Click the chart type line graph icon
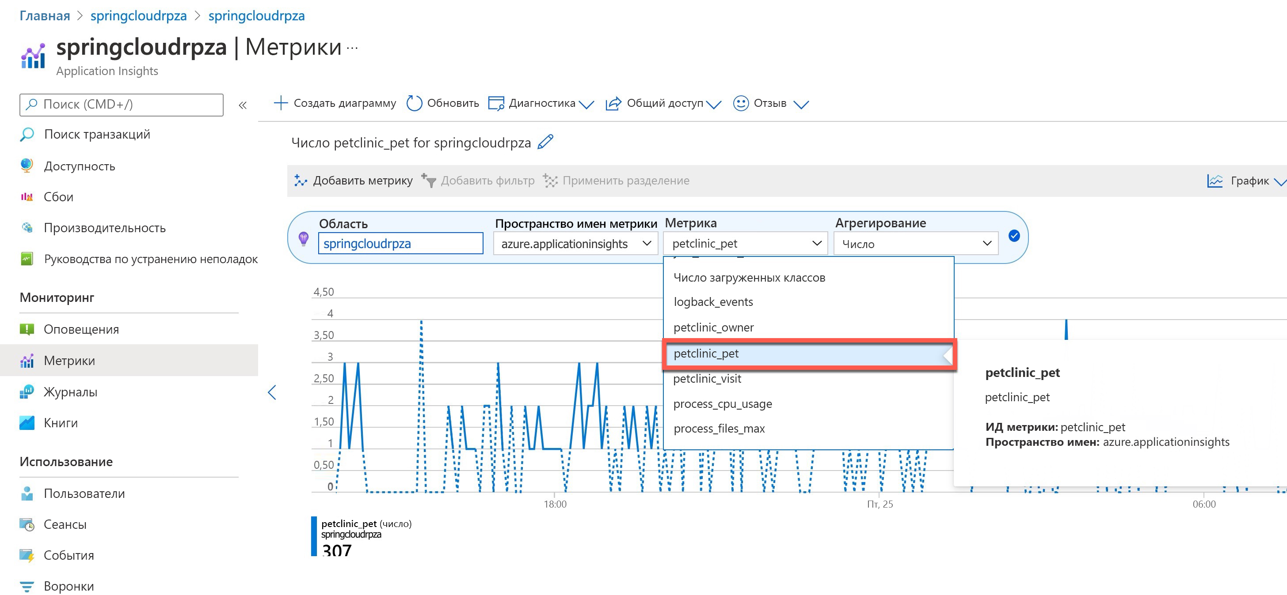Viewport: 1287px width, 595px height. (x=1215, y=181)
